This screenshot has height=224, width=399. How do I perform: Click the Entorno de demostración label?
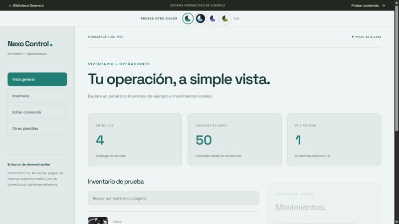click(x=29, y=164)
